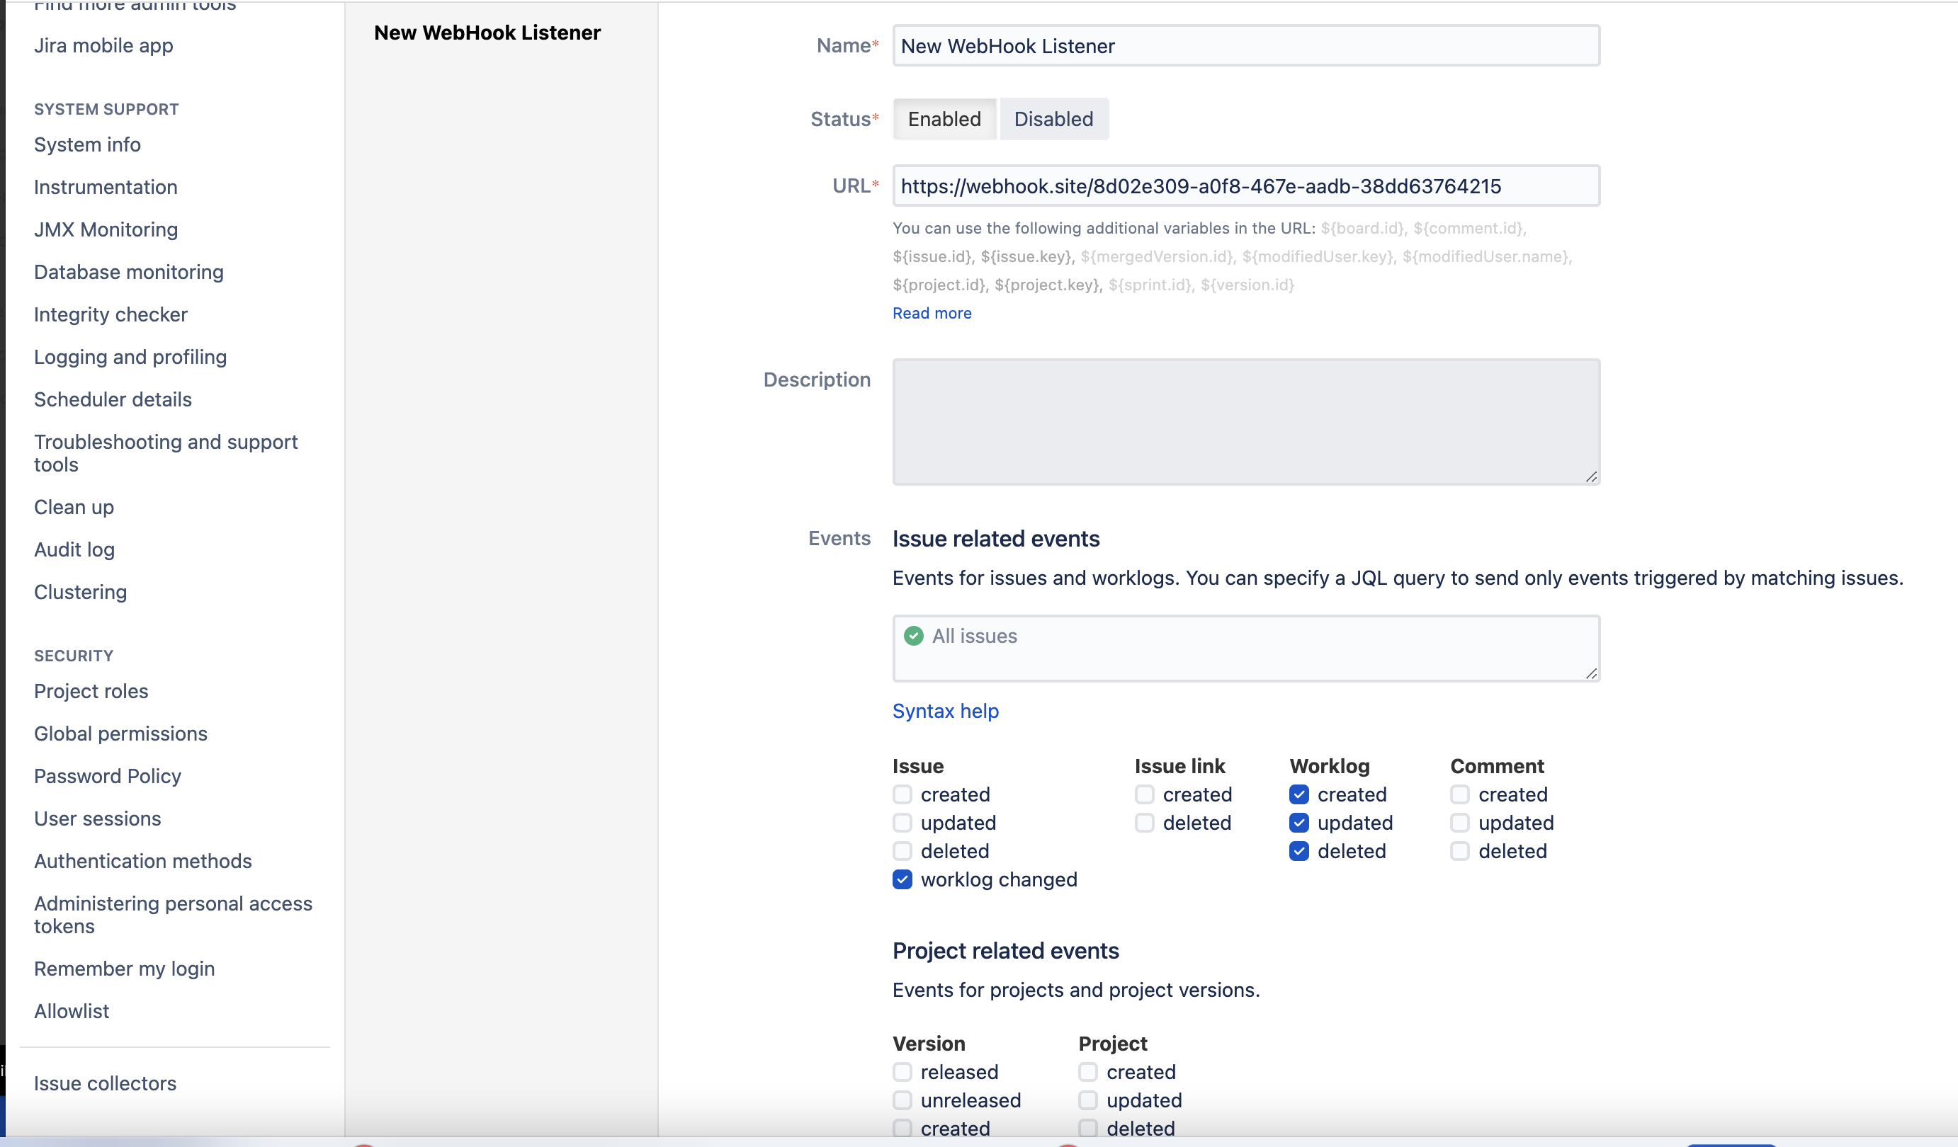Set status to Disabled
The image size is (1958, 1147).
pyautogui.click(x=1053, y=119)
